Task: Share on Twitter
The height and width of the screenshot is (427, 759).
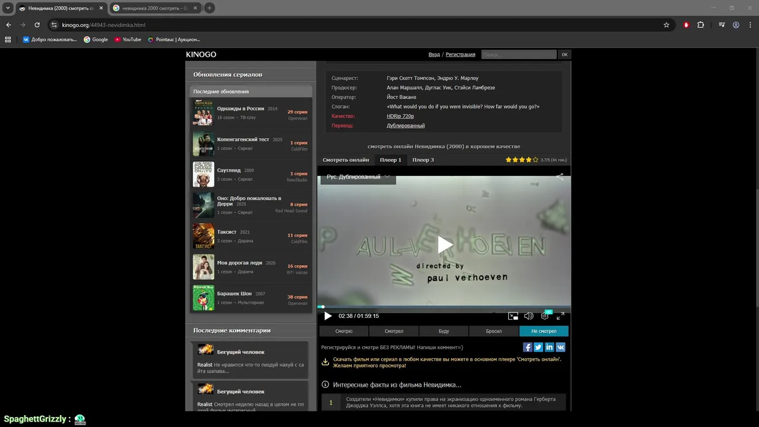Action: (538, 348)
